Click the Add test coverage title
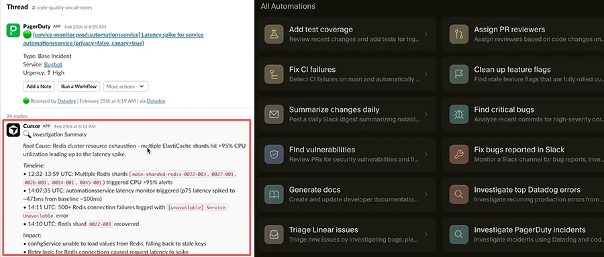604x257 pixels. coord(321,30)
